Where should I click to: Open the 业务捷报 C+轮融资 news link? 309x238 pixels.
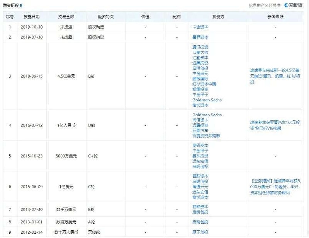tap(275, 187)
